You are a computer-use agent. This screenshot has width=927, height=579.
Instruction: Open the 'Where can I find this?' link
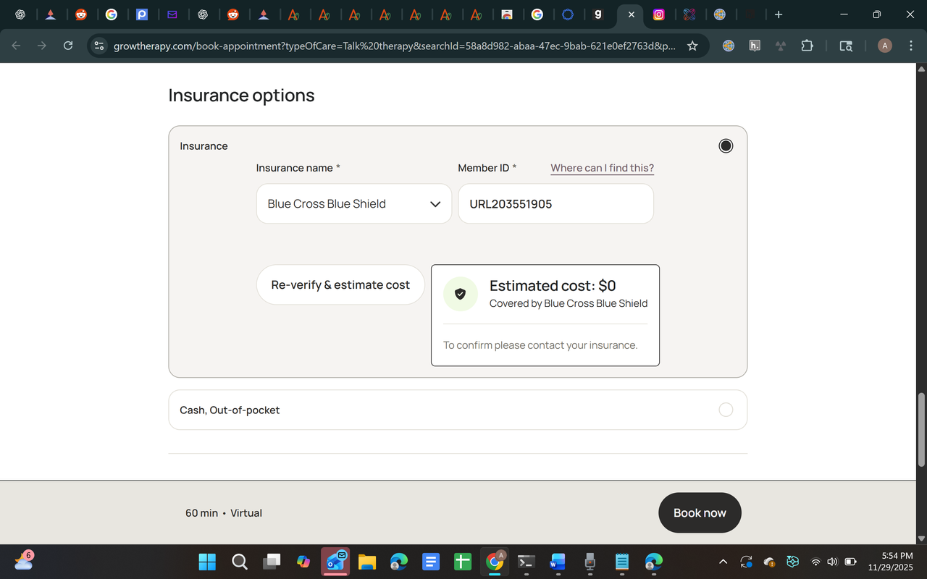(x=602, y=168)
